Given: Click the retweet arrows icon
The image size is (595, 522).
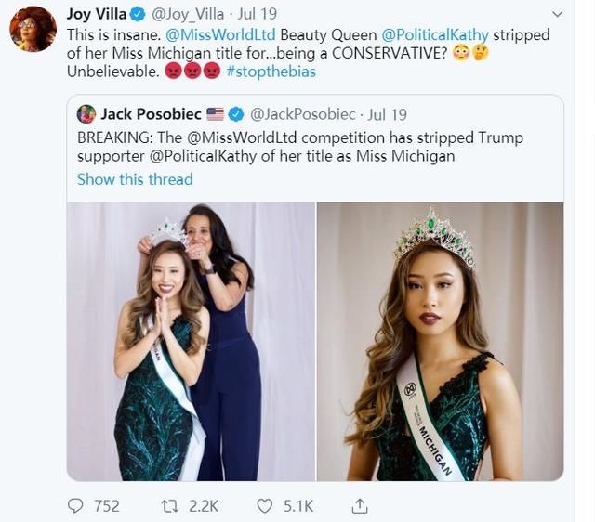Looking at the screenshot, I should pos(170,505).
